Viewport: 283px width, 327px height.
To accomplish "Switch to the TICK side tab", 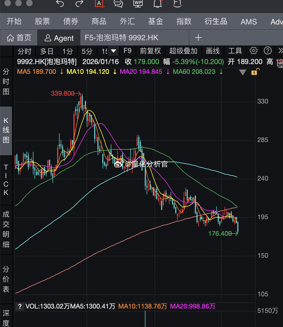I will tap(6, 180).
